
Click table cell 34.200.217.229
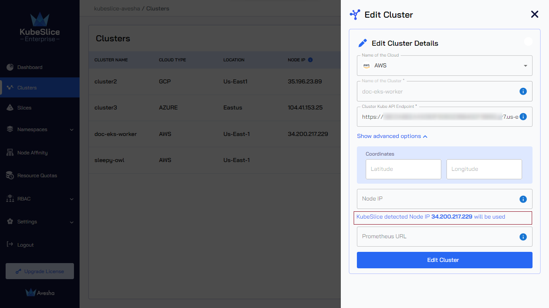pyautogui.click(x=308, y=134)
